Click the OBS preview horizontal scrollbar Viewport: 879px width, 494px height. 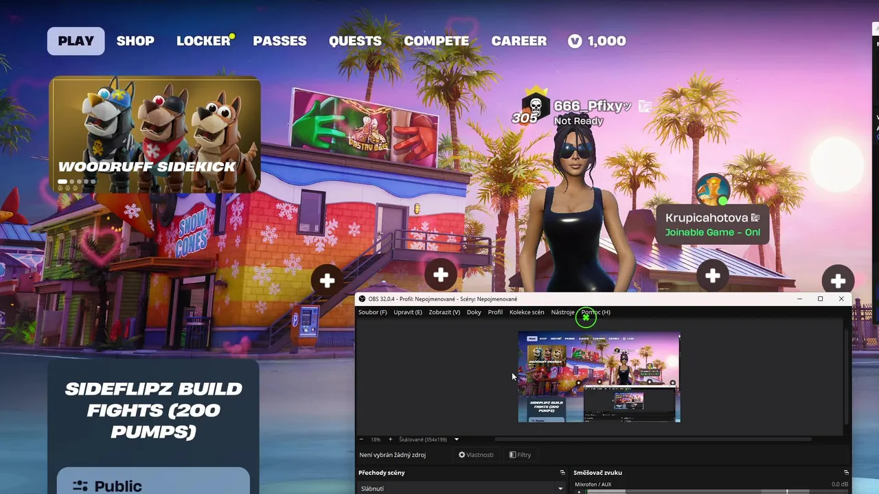(x=652, y=439)
